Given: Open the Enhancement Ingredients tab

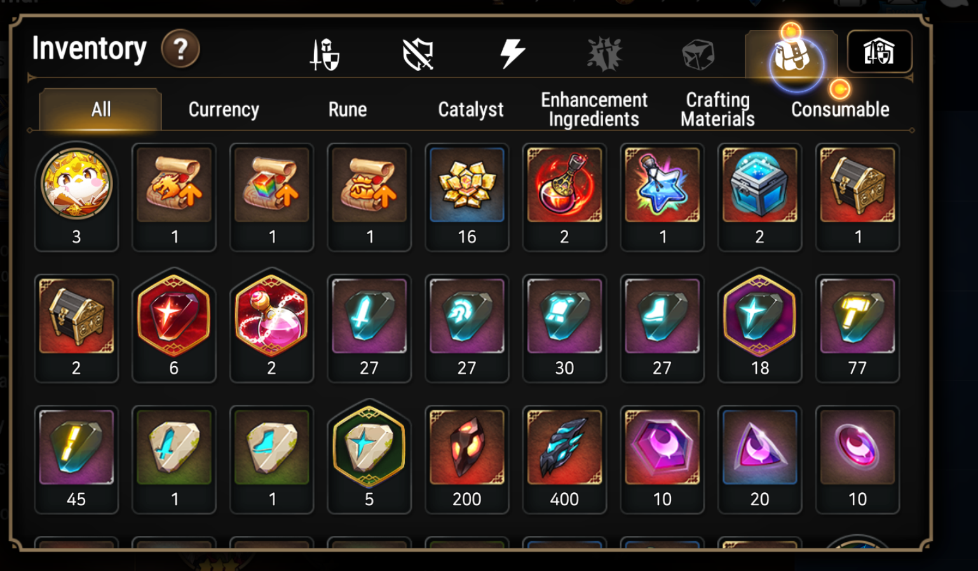Looking at the screenshot, I should pyautogui.click(x=594, y=110).
